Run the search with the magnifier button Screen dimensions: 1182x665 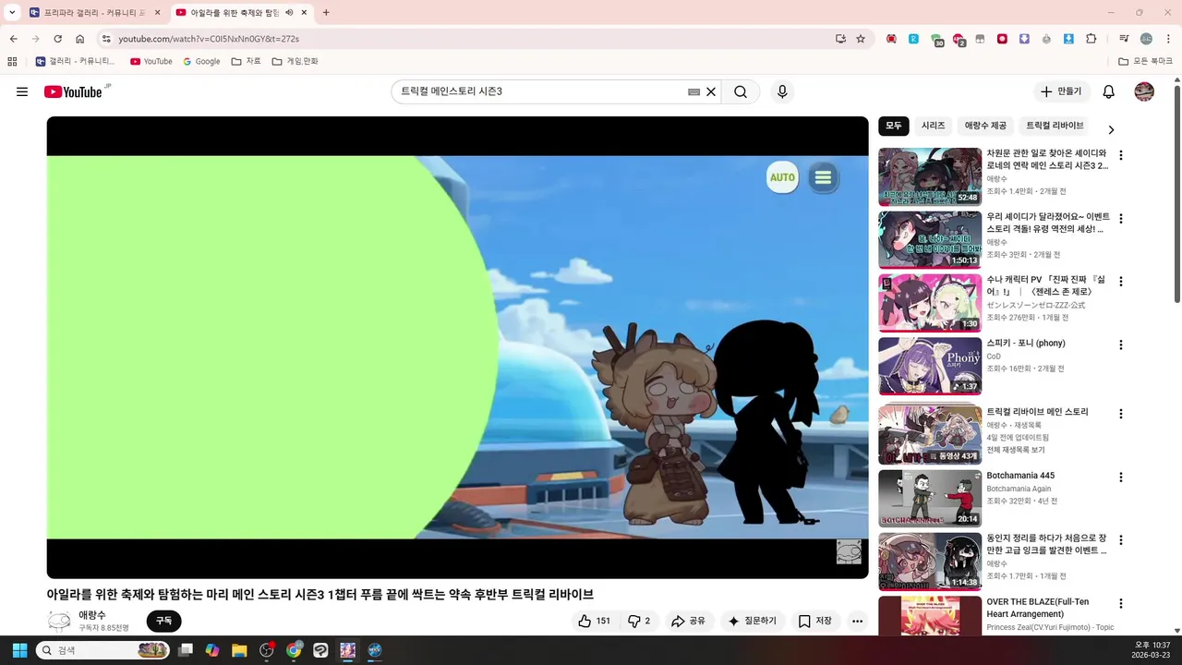pos(741,91)
